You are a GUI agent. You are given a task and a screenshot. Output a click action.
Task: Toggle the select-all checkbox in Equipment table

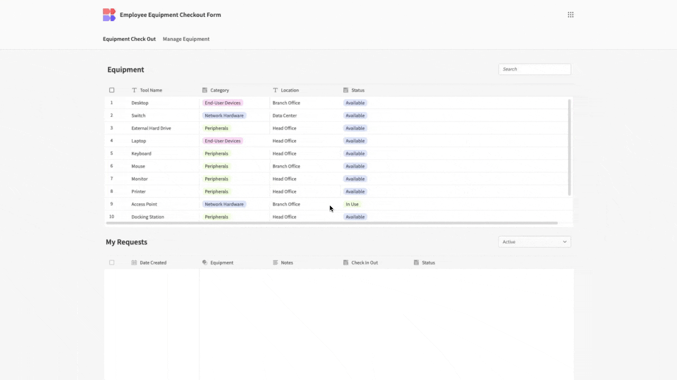(x=112, y=90)
